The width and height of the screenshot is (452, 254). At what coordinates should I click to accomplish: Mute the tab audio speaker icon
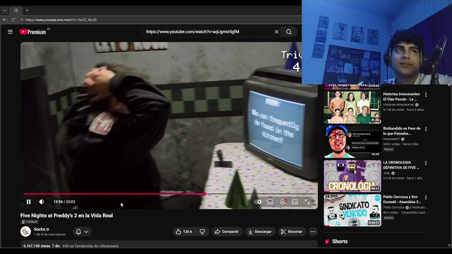point(16,10)
